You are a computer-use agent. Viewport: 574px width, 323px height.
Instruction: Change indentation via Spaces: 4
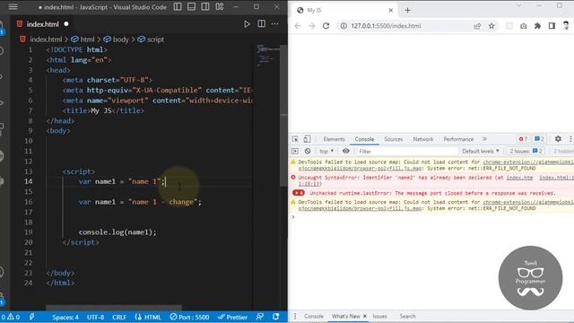click(65, 317)
